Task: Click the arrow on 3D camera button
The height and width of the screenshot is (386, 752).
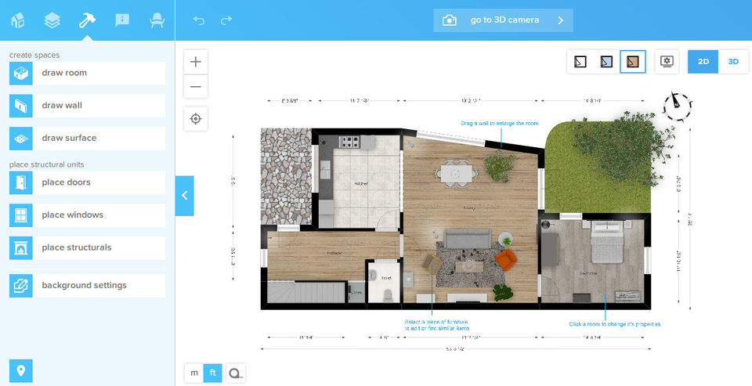Action: [561, 20]
